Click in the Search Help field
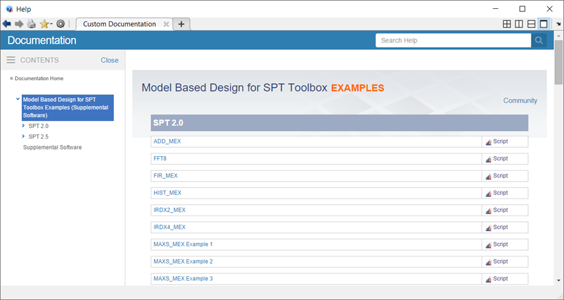This screenshot has width=564, height=300. (453, 40)
